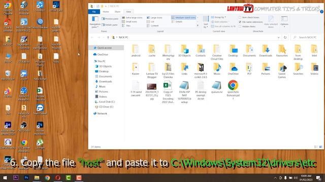Viewport: 325px width, 182px height.
Task: Open Firefox desktop shortcut
Action: point(8,93)
